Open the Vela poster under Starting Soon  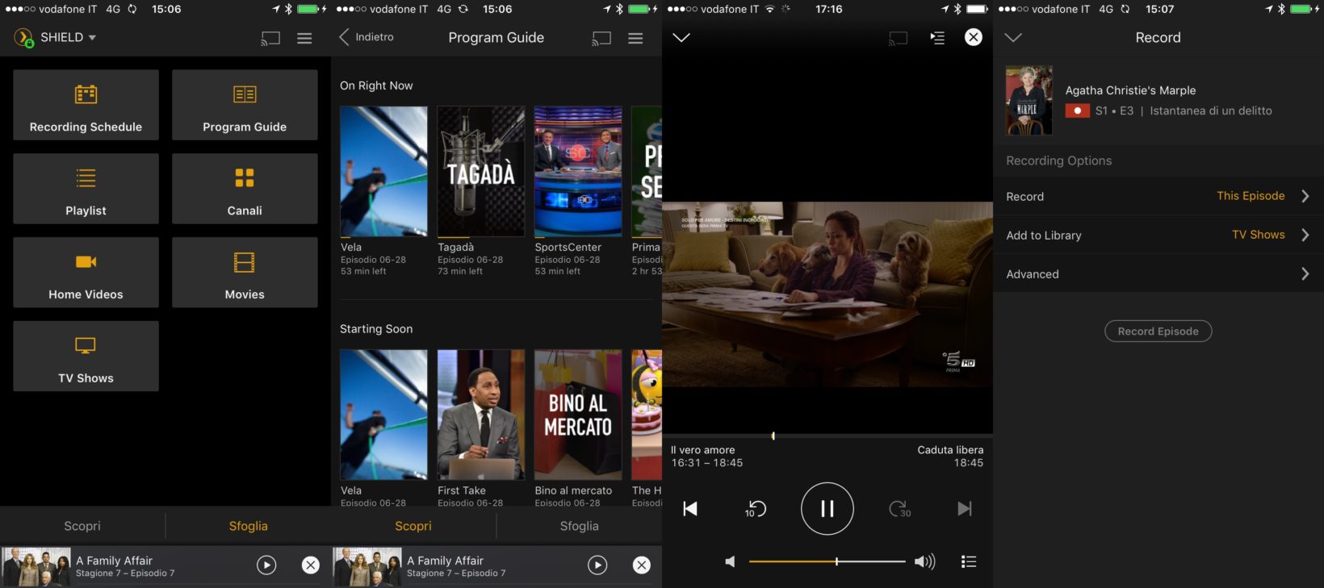383,415
